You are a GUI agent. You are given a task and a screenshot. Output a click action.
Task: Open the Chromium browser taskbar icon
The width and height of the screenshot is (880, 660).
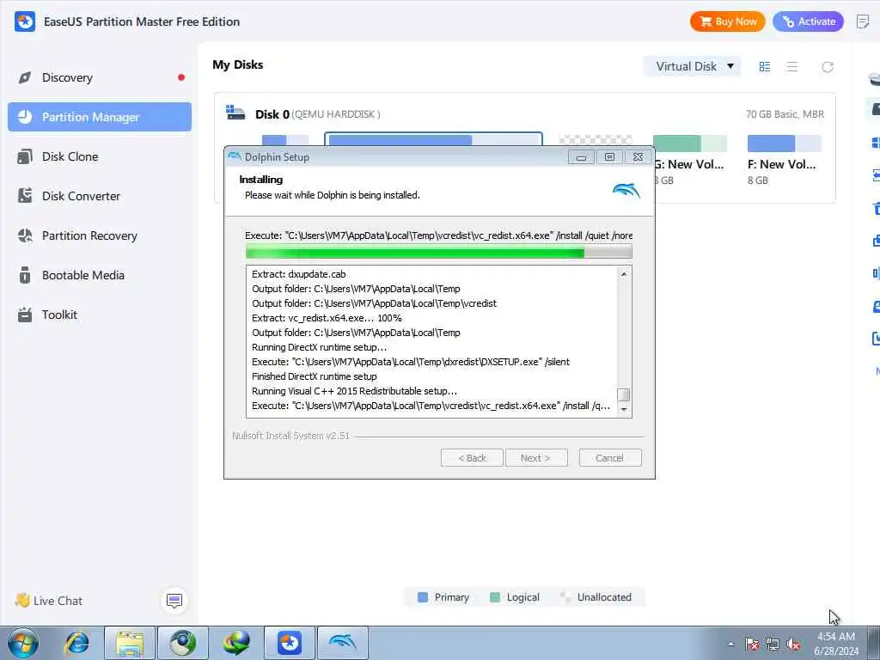183,643
